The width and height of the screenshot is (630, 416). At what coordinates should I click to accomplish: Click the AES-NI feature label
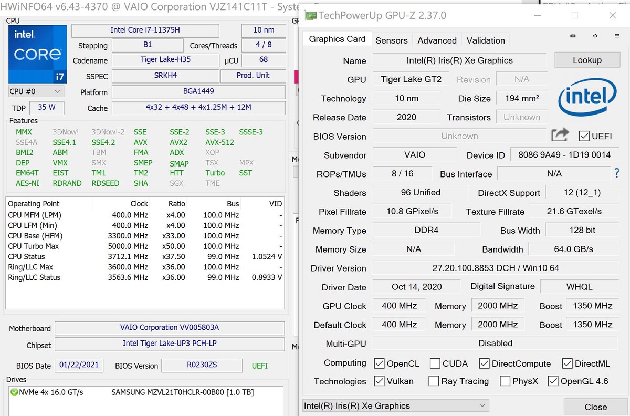coord(27,183)
